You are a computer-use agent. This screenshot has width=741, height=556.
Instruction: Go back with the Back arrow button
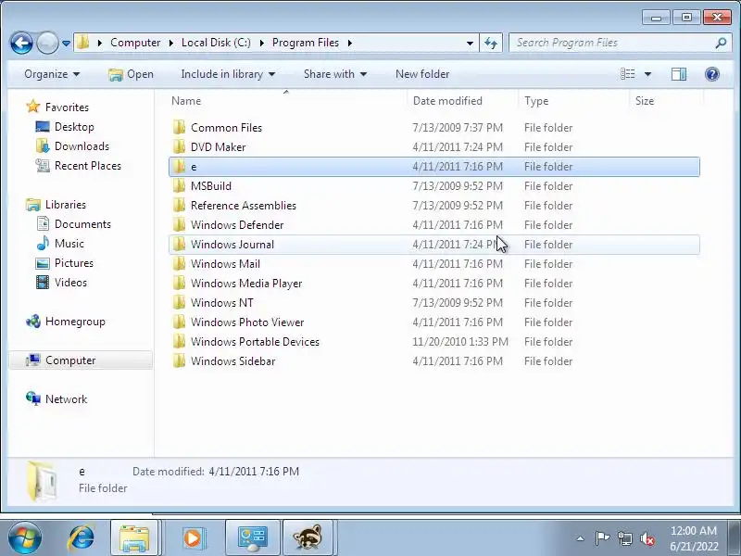coord(21,44)
